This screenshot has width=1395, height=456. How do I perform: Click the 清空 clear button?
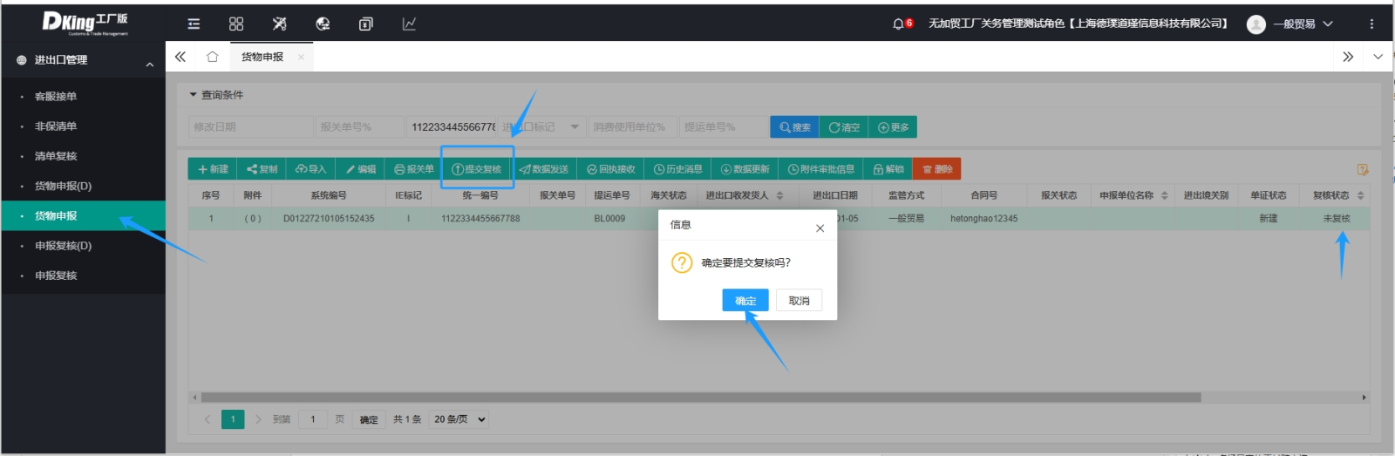(x=843, y=127)
